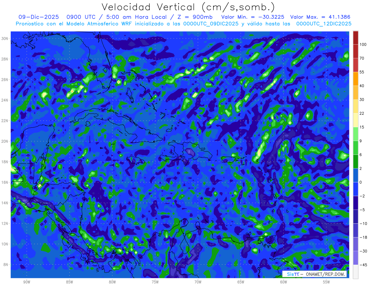Click the light green segment between 9 and 15
This screenshot has width=370, height=286.
(356, 134)
